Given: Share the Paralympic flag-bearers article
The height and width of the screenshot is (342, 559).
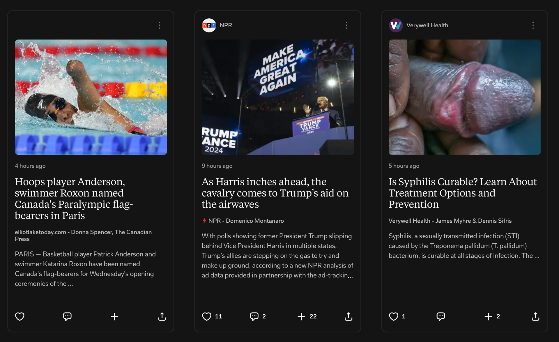Looking at the screenshot, I should [x=162, y=316].
